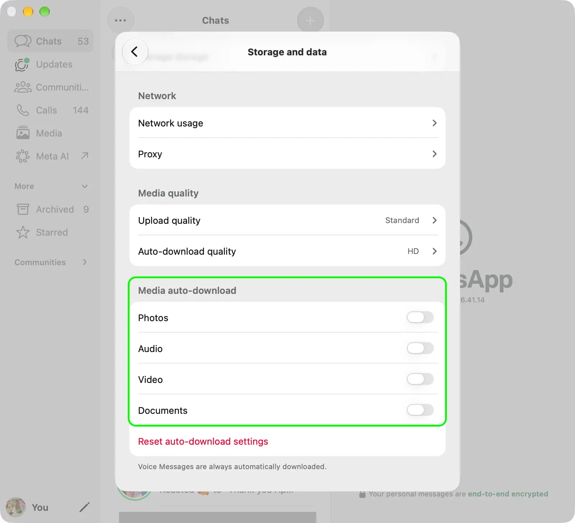Select Chats label in sidebar
575x523 pixels.
coord(49,41)
